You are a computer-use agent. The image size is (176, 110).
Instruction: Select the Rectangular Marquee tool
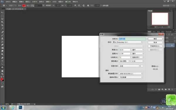pos(2,16)
